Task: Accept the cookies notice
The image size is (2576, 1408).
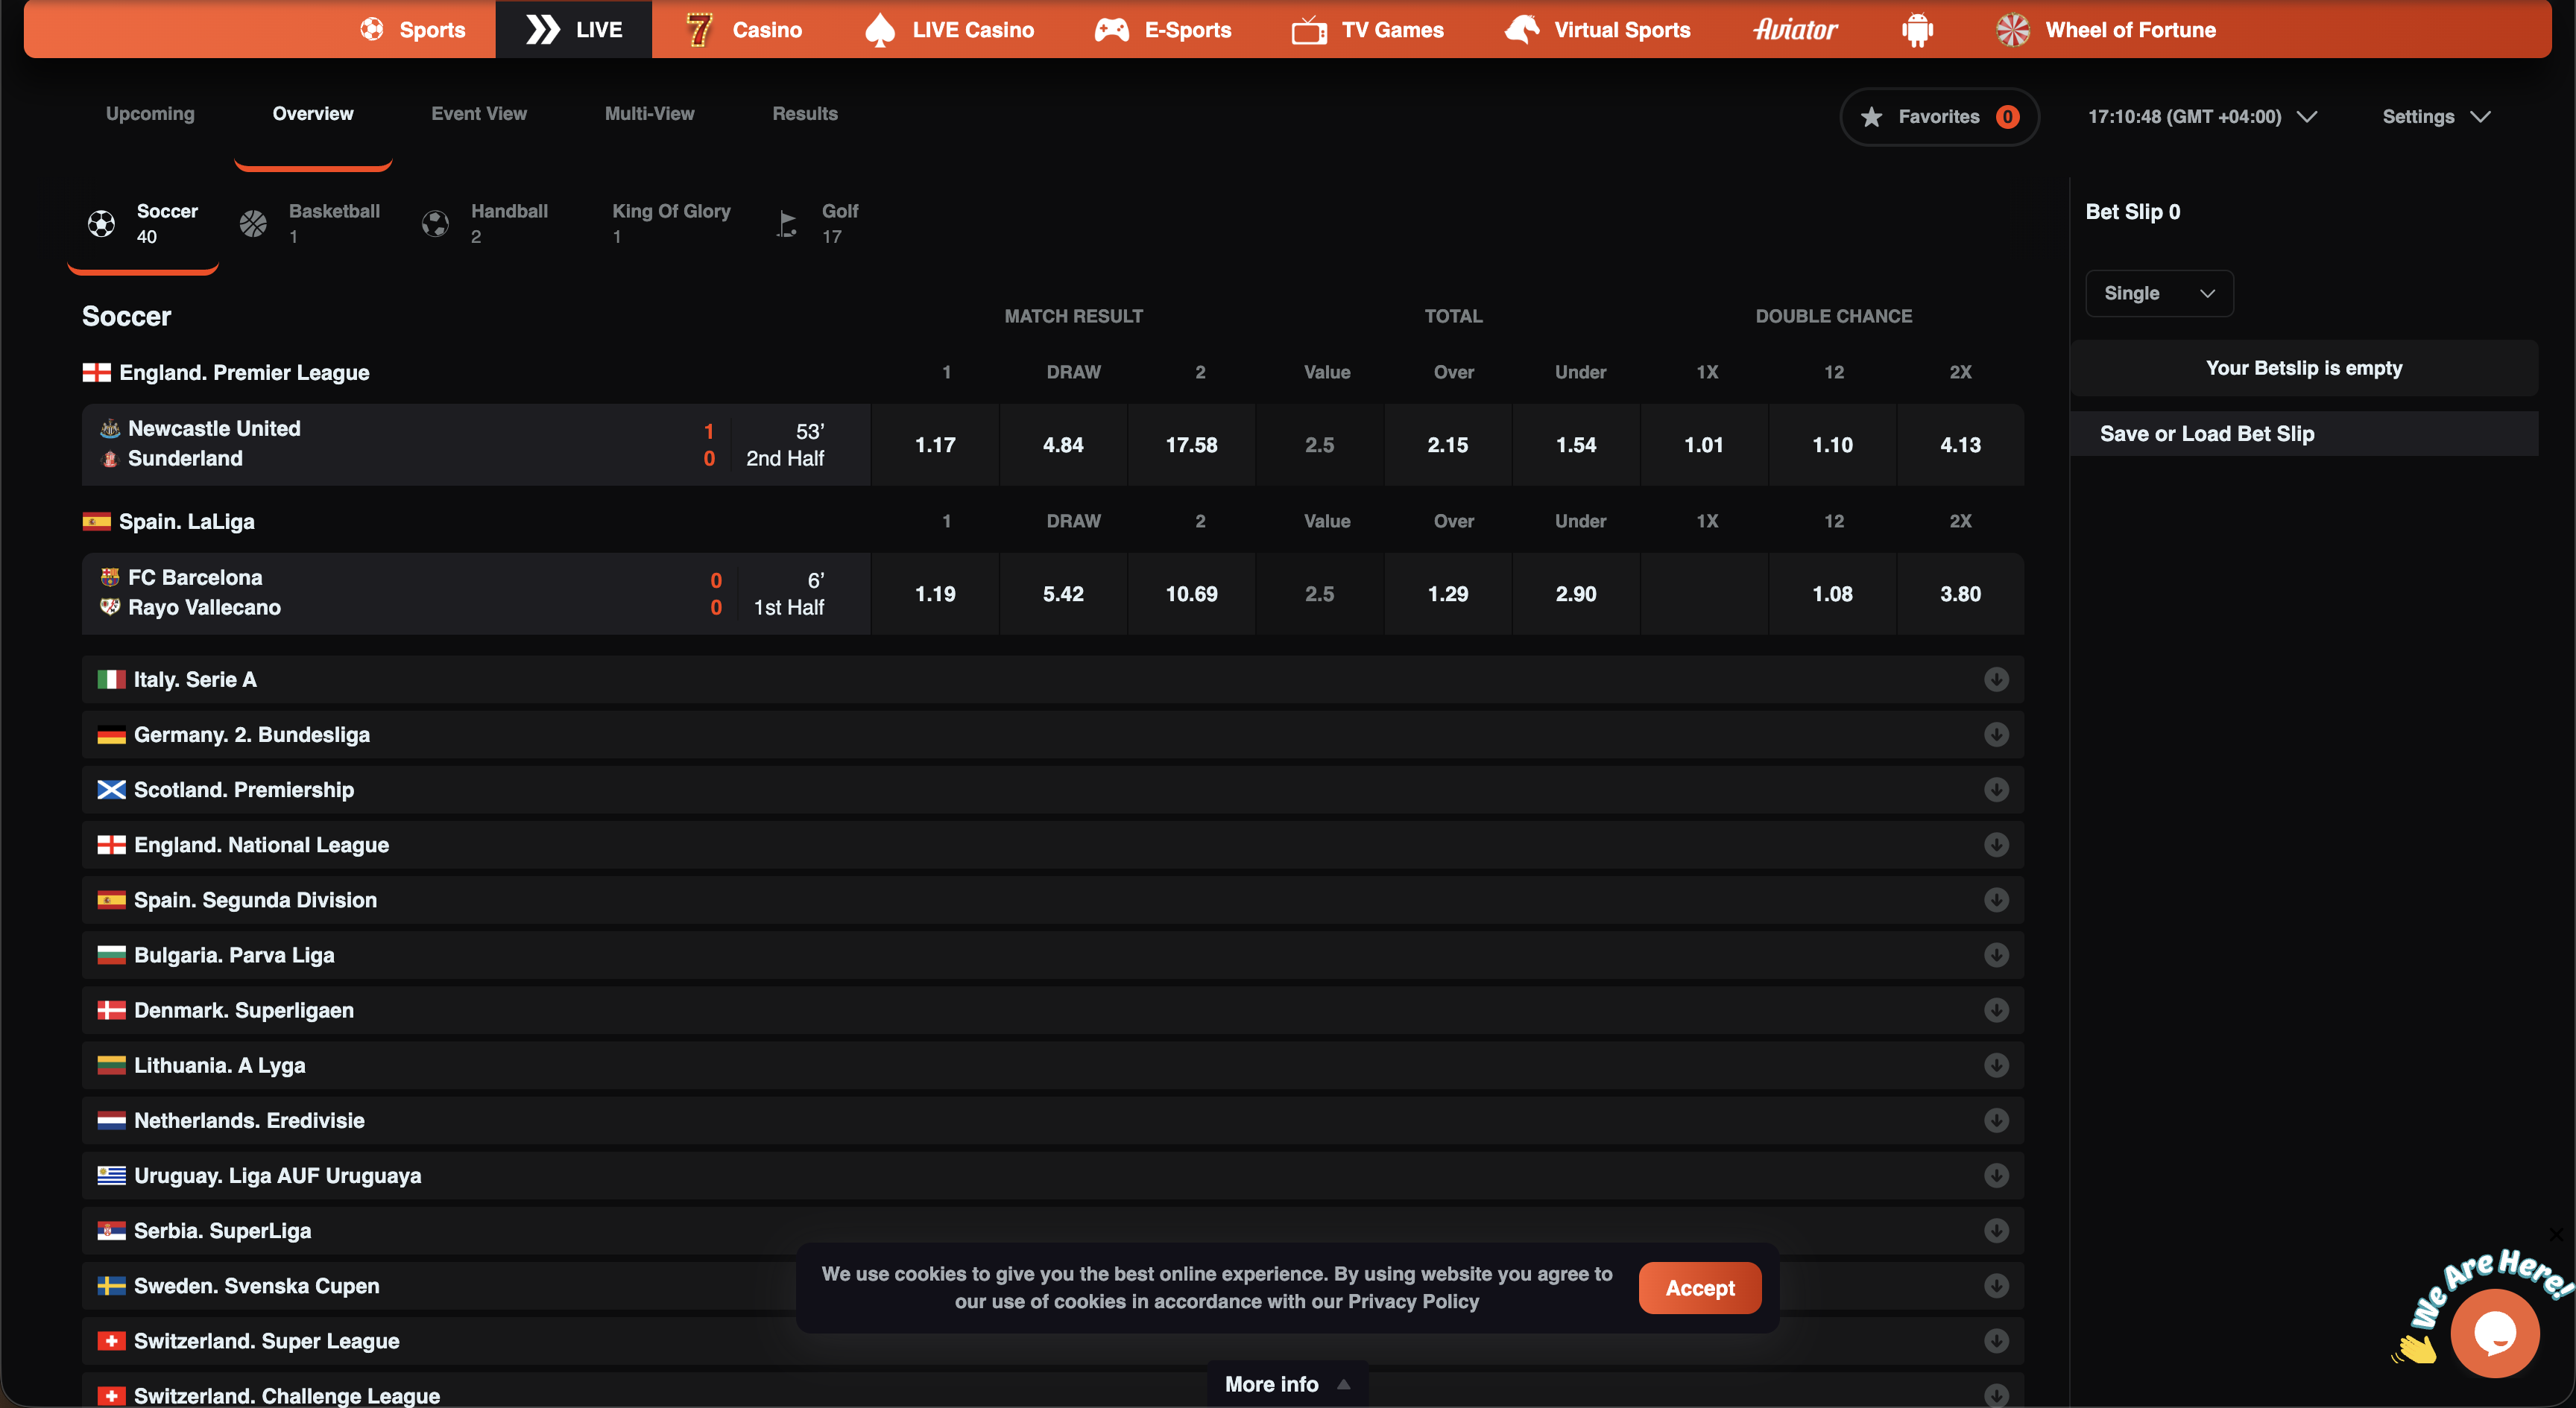Action: coord(1700,1288)
